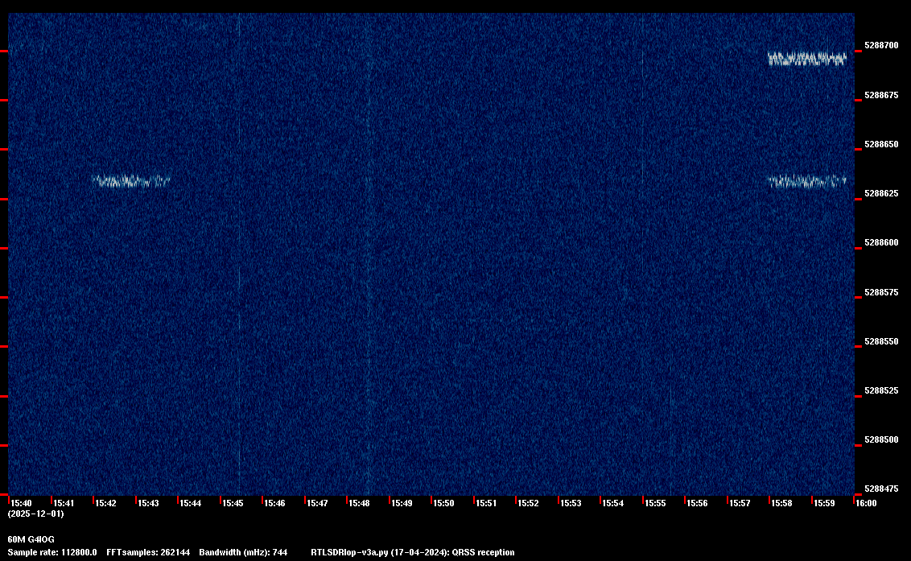Viewport: 911px width, 561px height.
Task: Click the 15:48 time axis label
Action: [x=359, y=503]
